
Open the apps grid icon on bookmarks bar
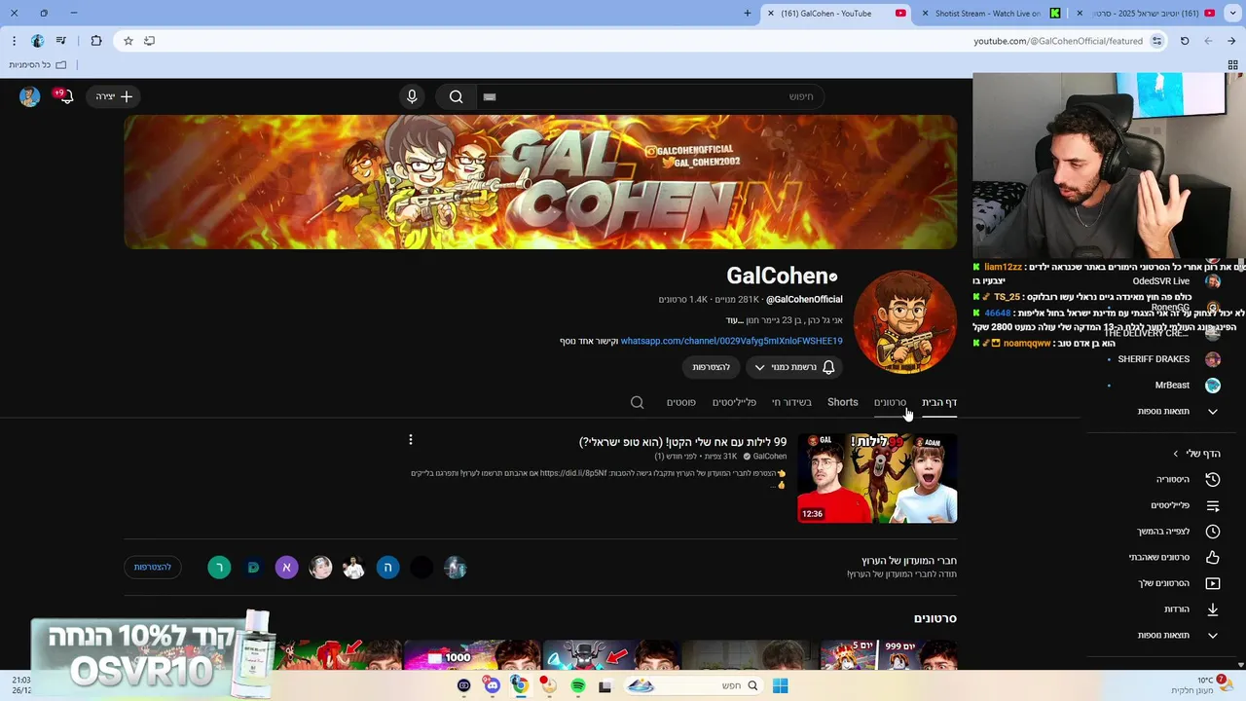point(1232,65)
